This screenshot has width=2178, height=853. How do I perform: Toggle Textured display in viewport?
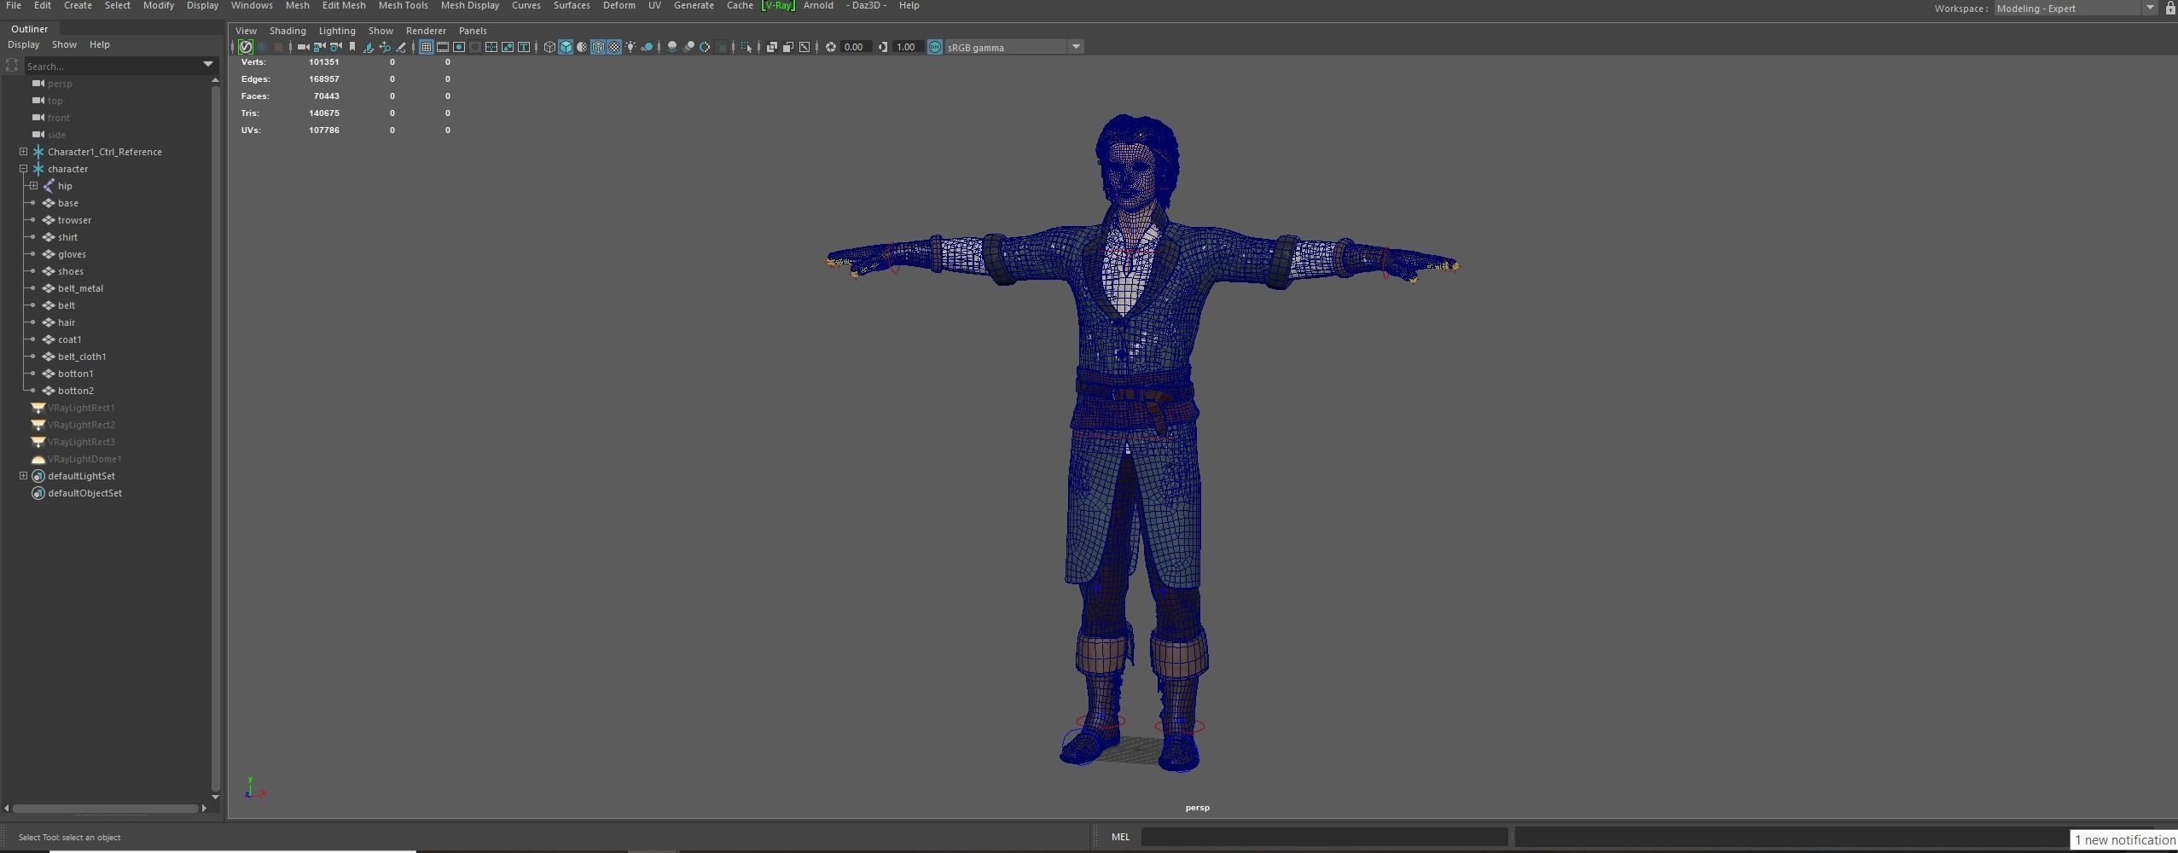[x=614, y=47]
